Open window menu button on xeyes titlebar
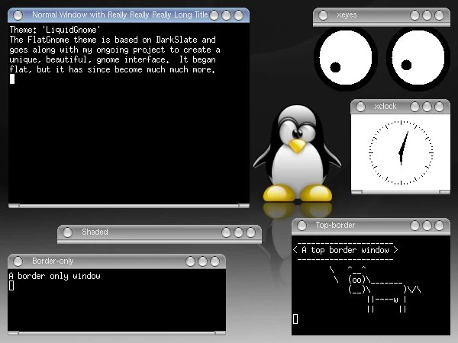Screen dimensions: 458x343 323,15
